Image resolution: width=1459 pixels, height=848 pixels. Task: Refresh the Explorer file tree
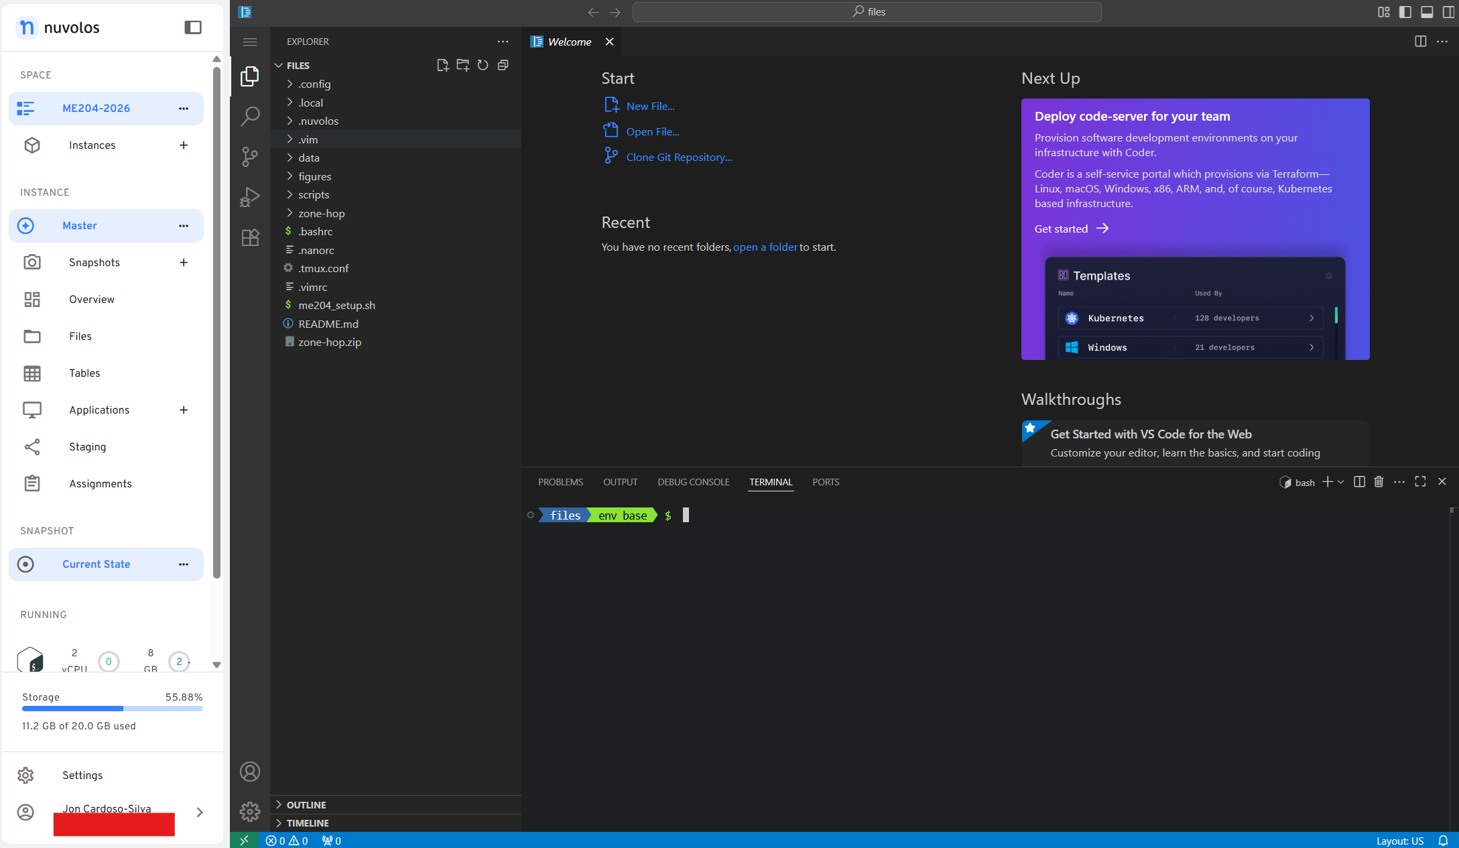click(483, 65)
